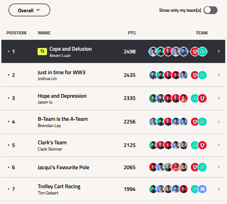
Task: Click the PTS column header
Action: tap(132, 33)
